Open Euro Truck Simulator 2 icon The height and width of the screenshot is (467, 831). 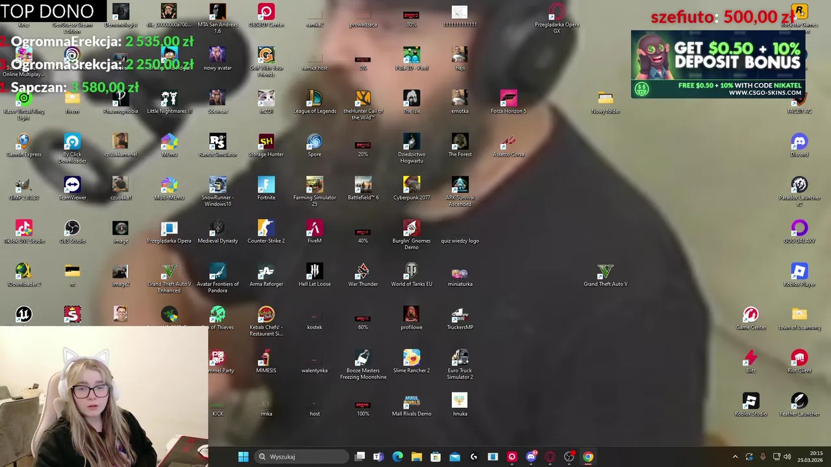[x=460, y=365]
